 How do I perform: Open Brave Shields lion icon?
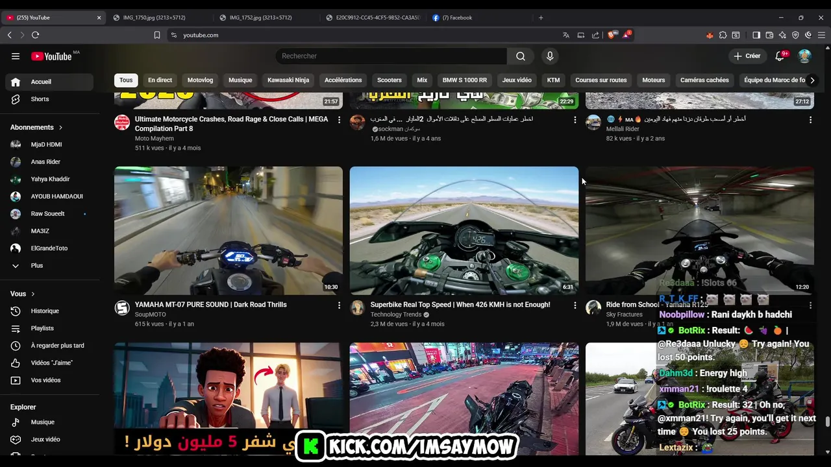[612, 35]
